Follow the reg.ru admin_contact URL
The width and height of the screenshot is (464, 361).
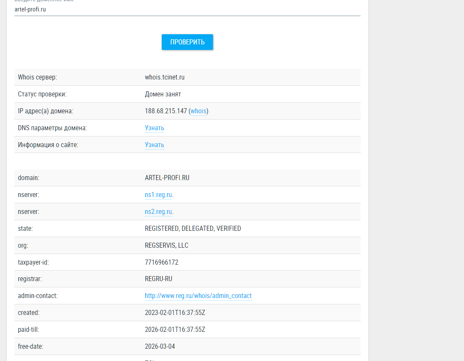[x=198, y=296]
